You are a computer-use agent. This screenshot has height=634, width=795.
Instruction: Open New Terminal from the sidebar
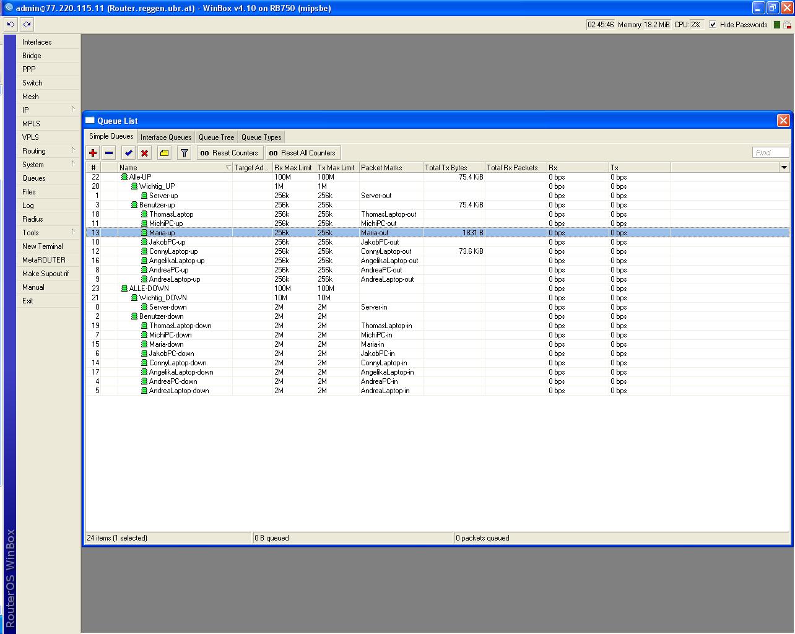pos(42,246)
